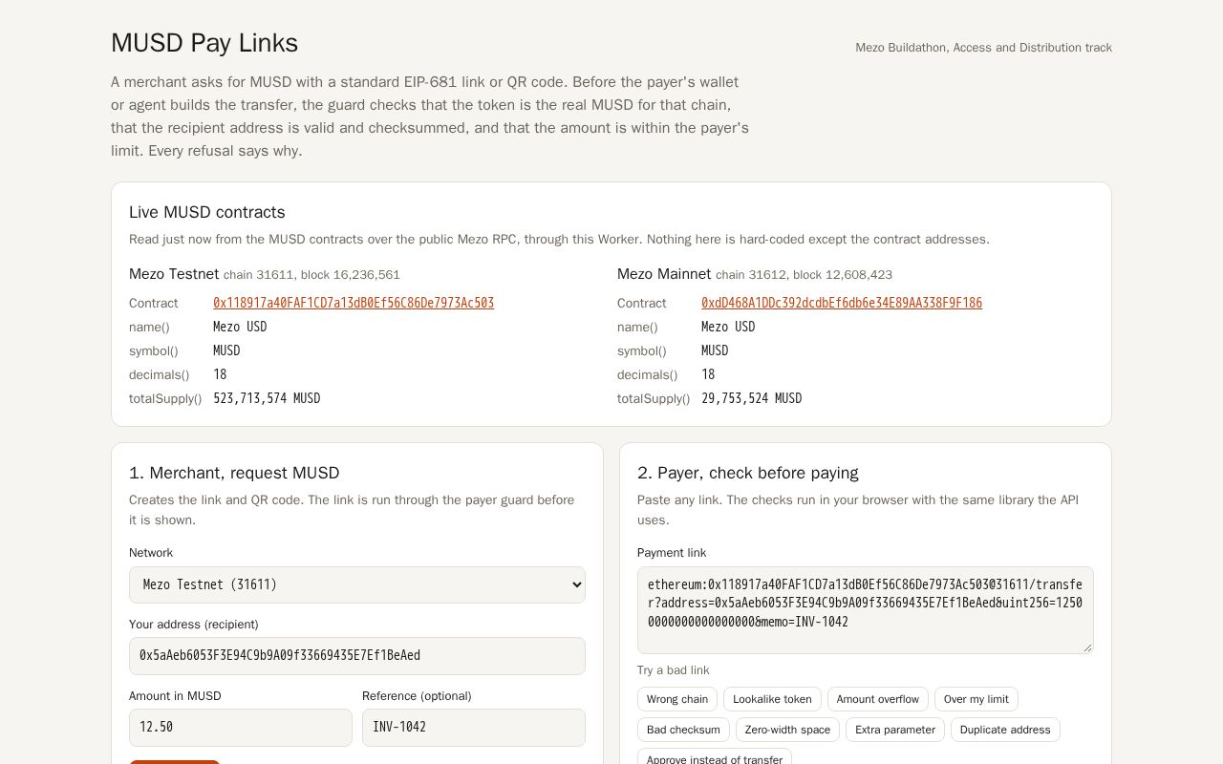Click the testnet total supply '523,713,574 MUSD'

point(267,398)
